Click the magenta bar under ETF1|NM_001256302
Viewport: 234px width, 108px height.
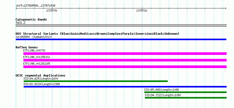click(x=125, y=60)
